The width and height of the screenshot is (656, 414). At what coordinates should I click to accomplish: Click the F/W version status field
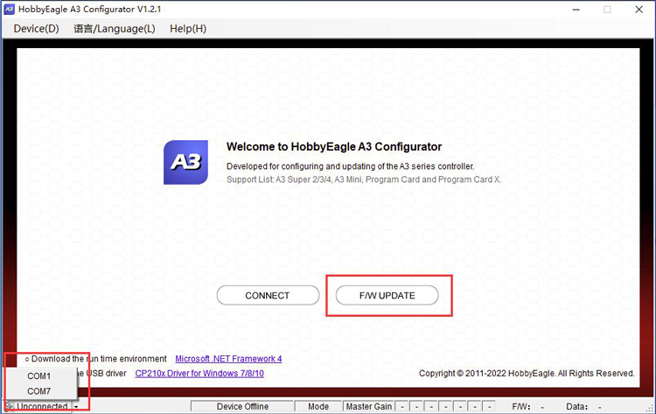point(529,407)
